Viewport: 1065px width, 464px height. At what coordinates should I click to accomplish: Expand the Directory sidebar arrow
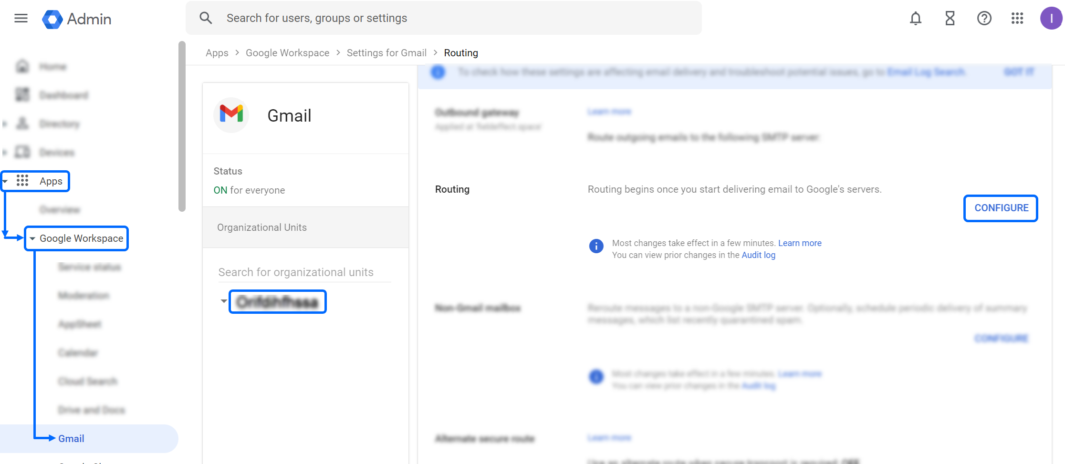[x=5, y=124]
